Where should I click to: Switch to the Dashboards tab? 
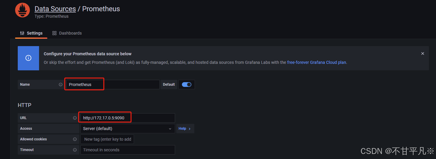tap(67, 33)
